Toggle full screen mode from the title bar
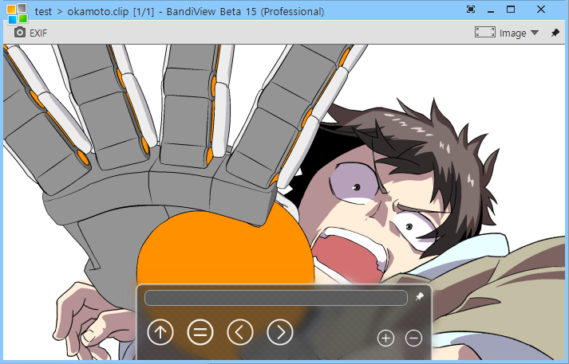The width and height of the screenshot is (569, 364). click(x=471, y=10)
